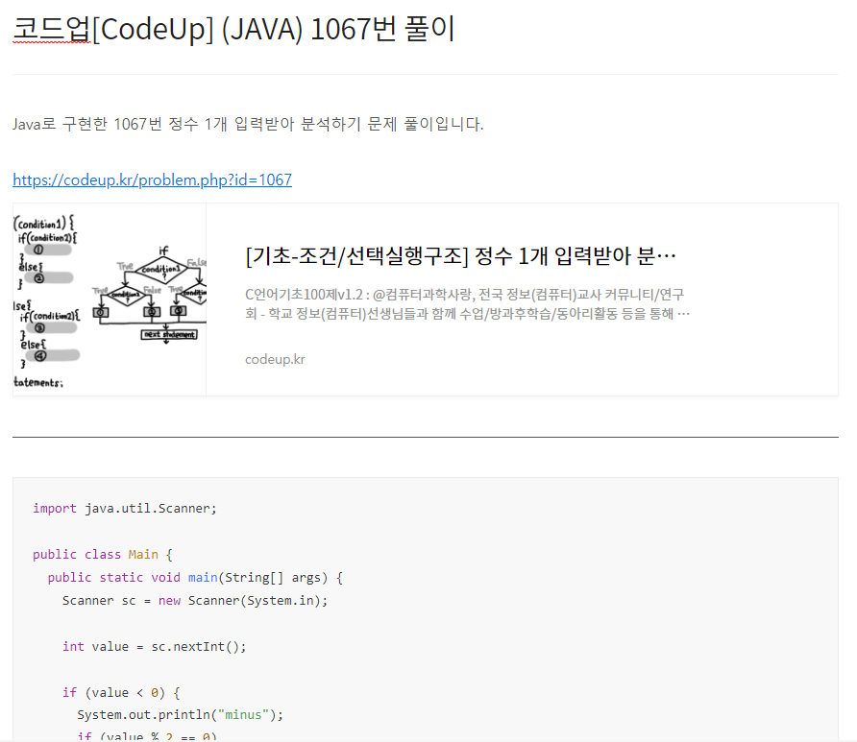The image size is (857, 742).
Task: Click the line 'Scanner sc = new Scanner(System.in);'
Action: click(195, 601)
